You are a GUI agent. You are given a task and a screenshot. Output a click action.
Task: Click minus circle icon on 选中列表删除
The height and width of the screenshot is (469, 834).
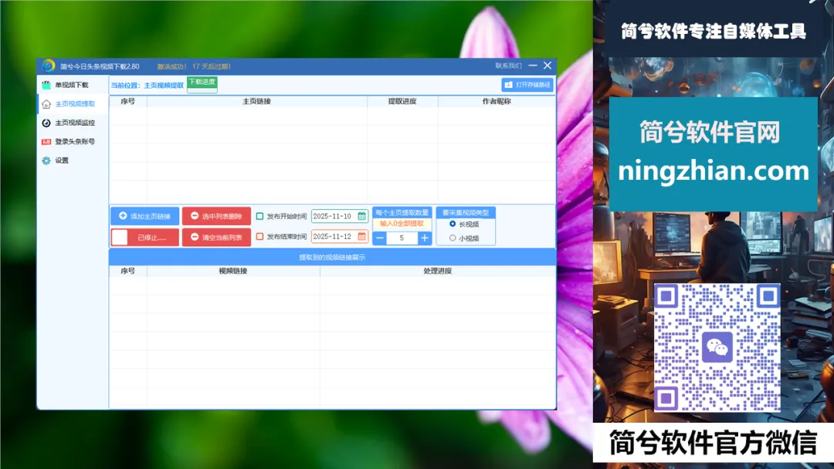point(195,216)
